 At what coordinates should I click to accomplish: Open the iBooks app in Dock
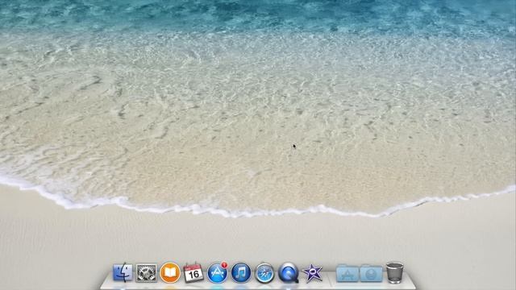pos(170,273)
